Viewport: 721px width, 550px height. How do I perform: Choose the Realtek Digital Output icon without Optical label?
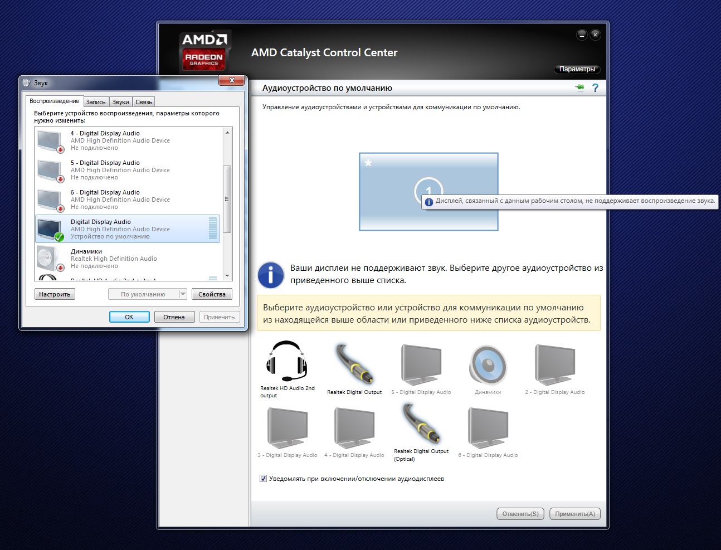354,364
